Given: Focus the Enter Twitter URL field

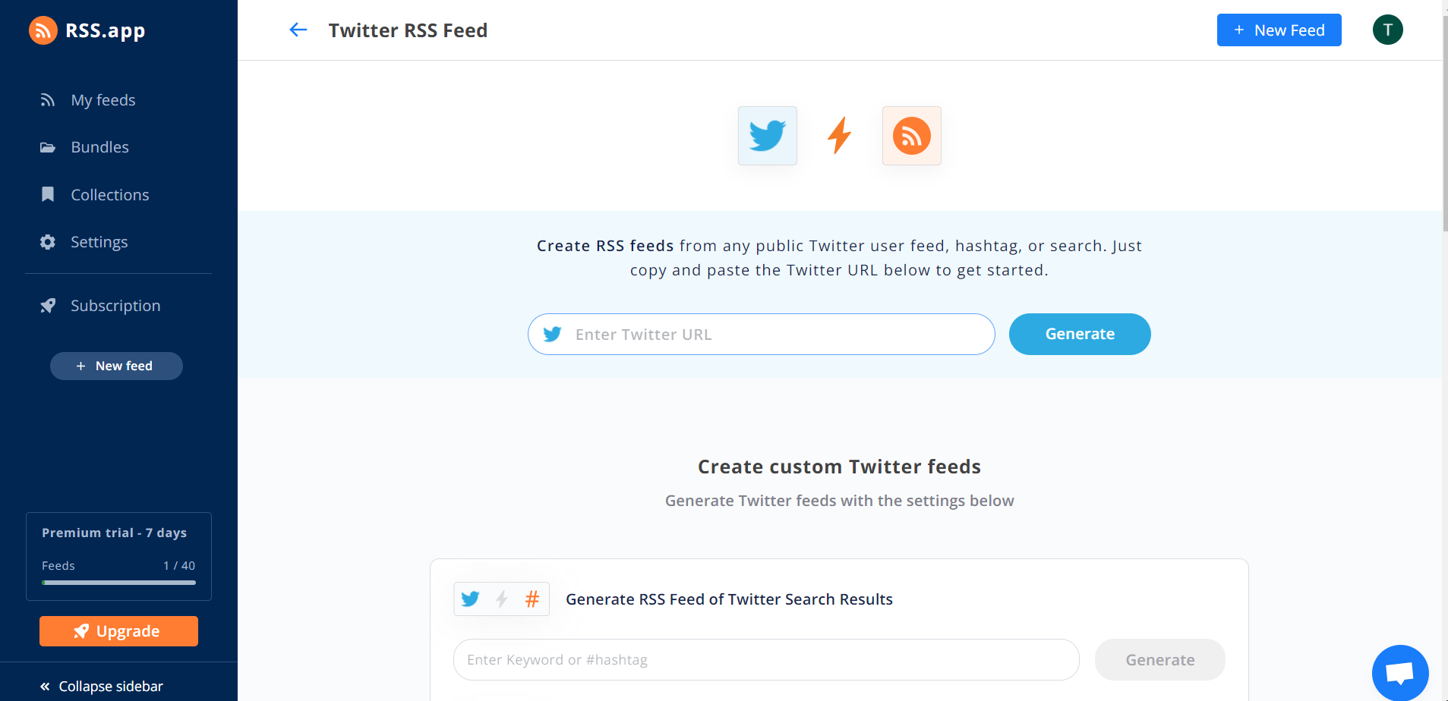Looking at the screenshot, I should click(x=761, y=334).
